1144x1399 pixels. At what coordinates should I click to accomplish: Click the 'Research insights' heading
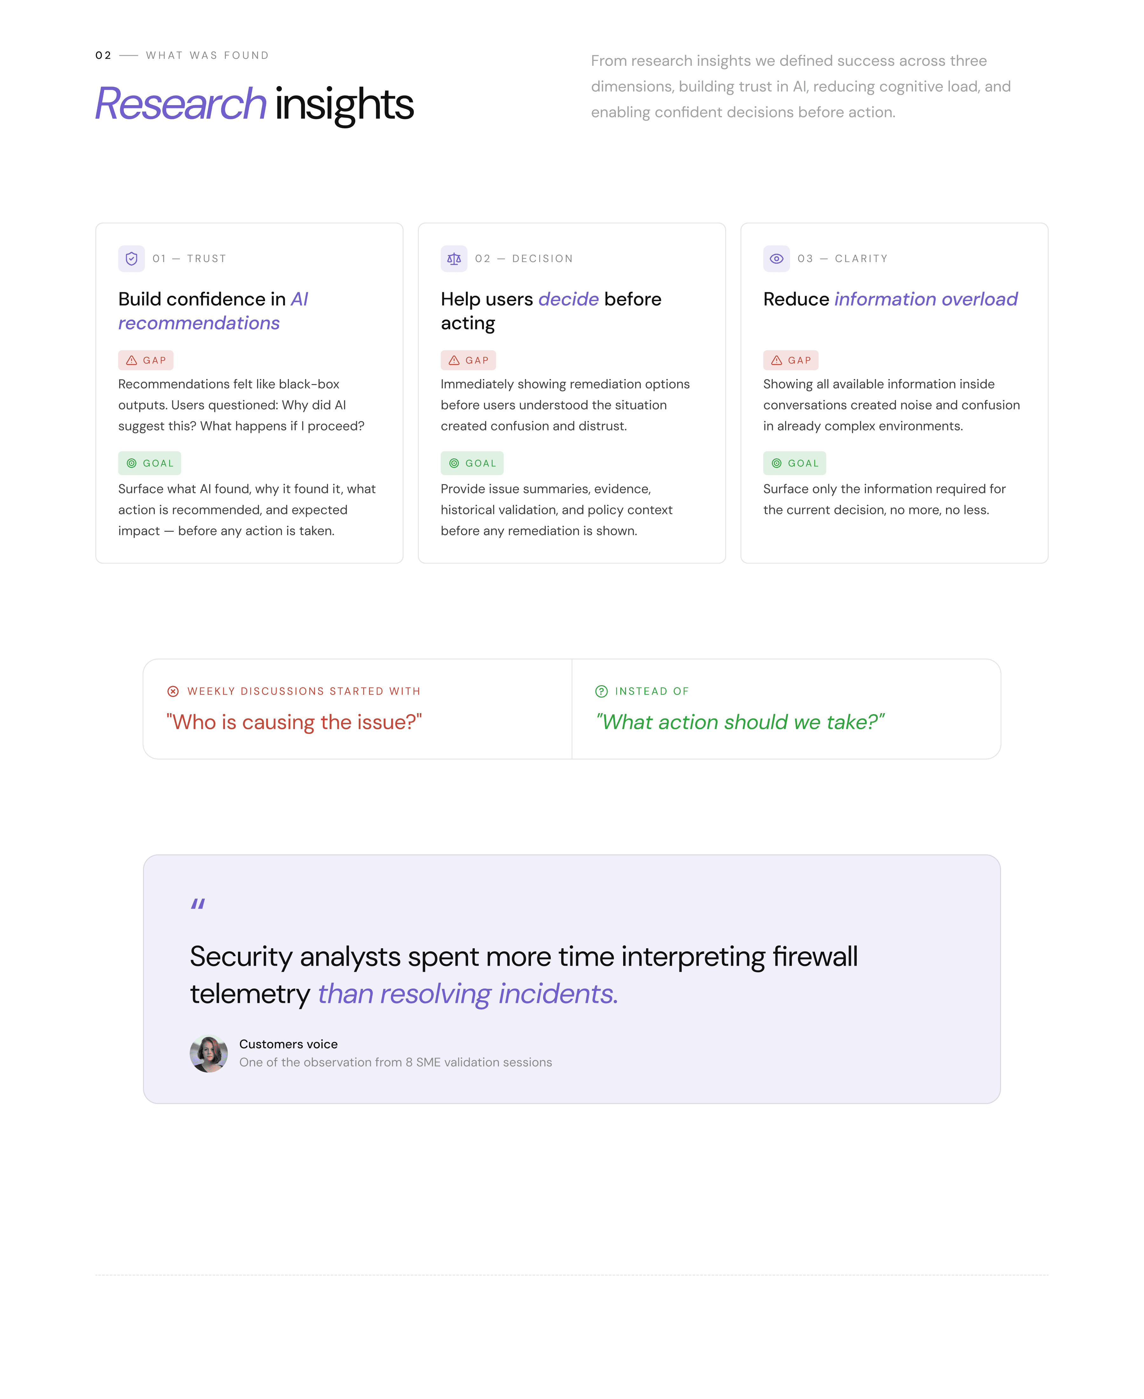click(x=254, y=104)
